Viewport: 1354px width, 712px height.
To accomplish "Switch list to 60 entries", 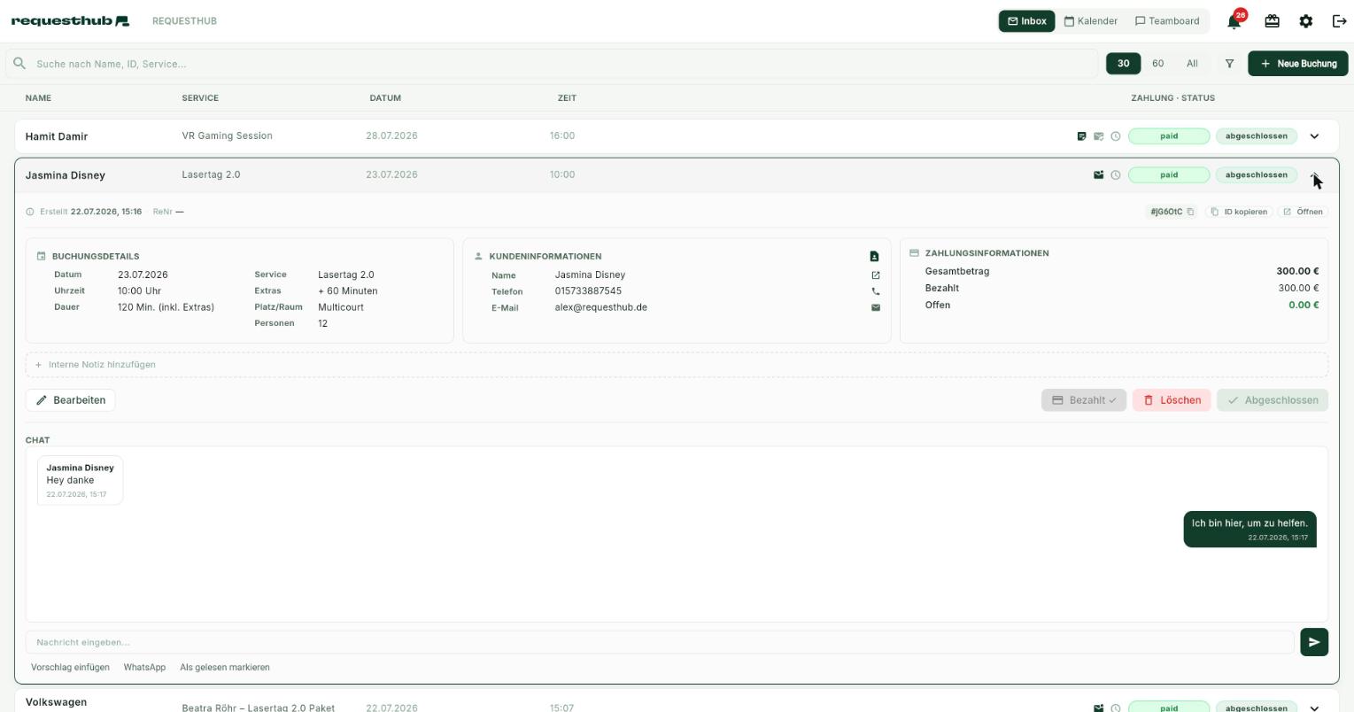I will tap(1157, 64).
